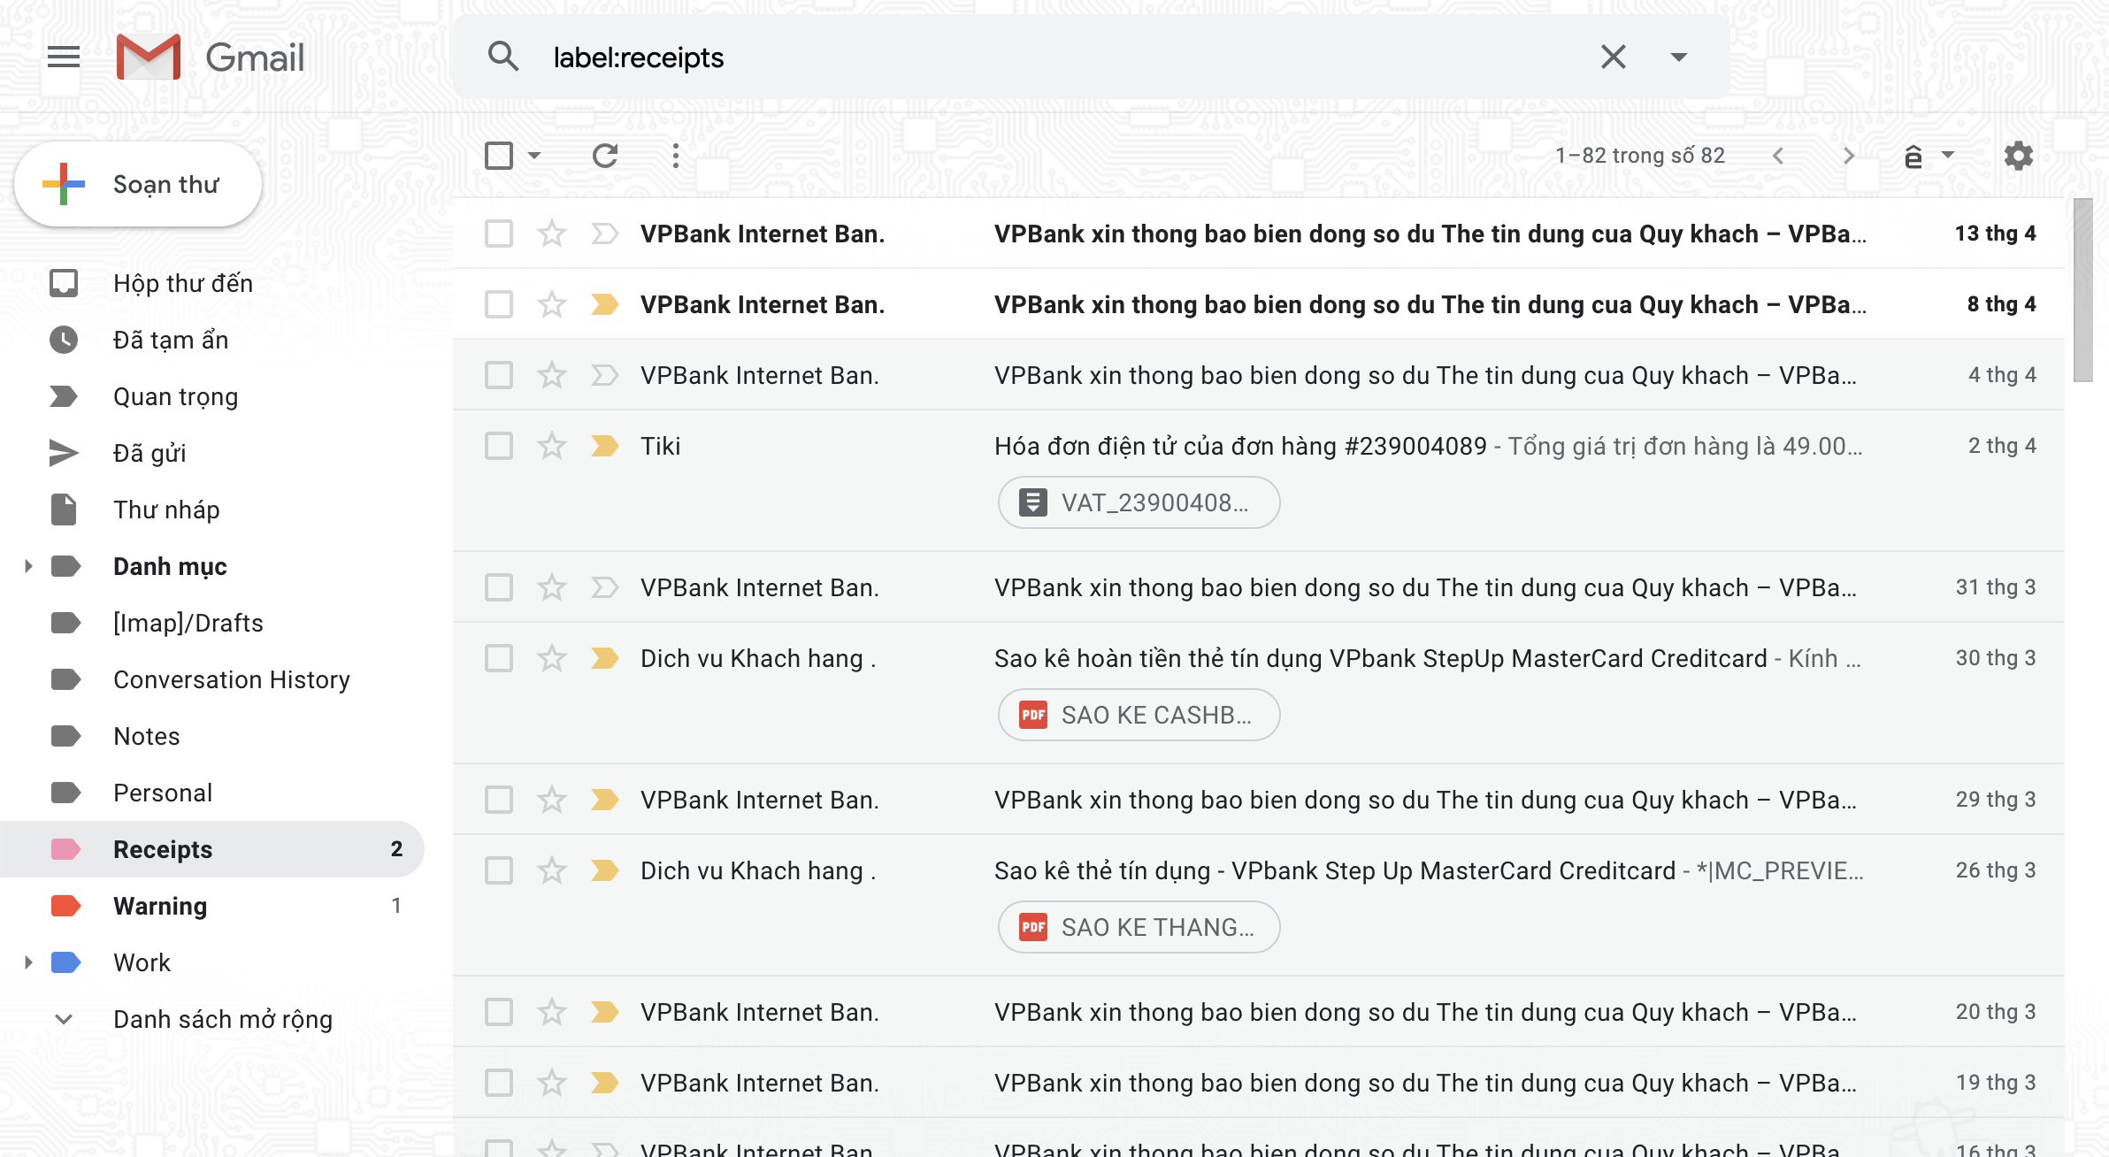The image size is (2109, 1157).
Task: Go to Hộp thư đến
Action: tap(182, 283)
